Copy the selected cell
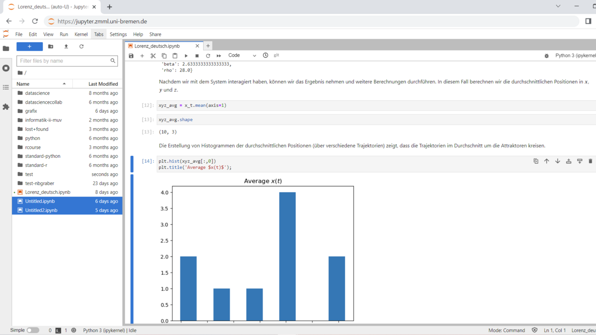 point(164,56)
